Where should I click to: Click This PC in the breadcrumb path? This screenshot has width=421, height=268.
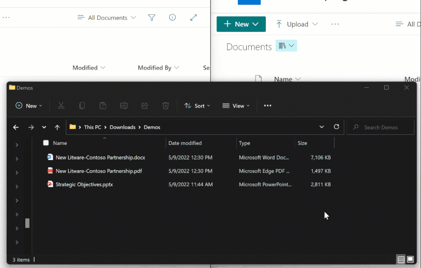click(x=93, y=127)
